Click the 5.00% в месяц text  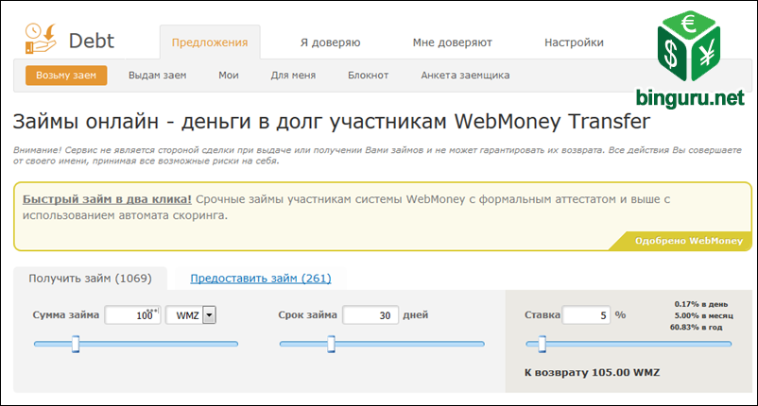click(704, 315)
